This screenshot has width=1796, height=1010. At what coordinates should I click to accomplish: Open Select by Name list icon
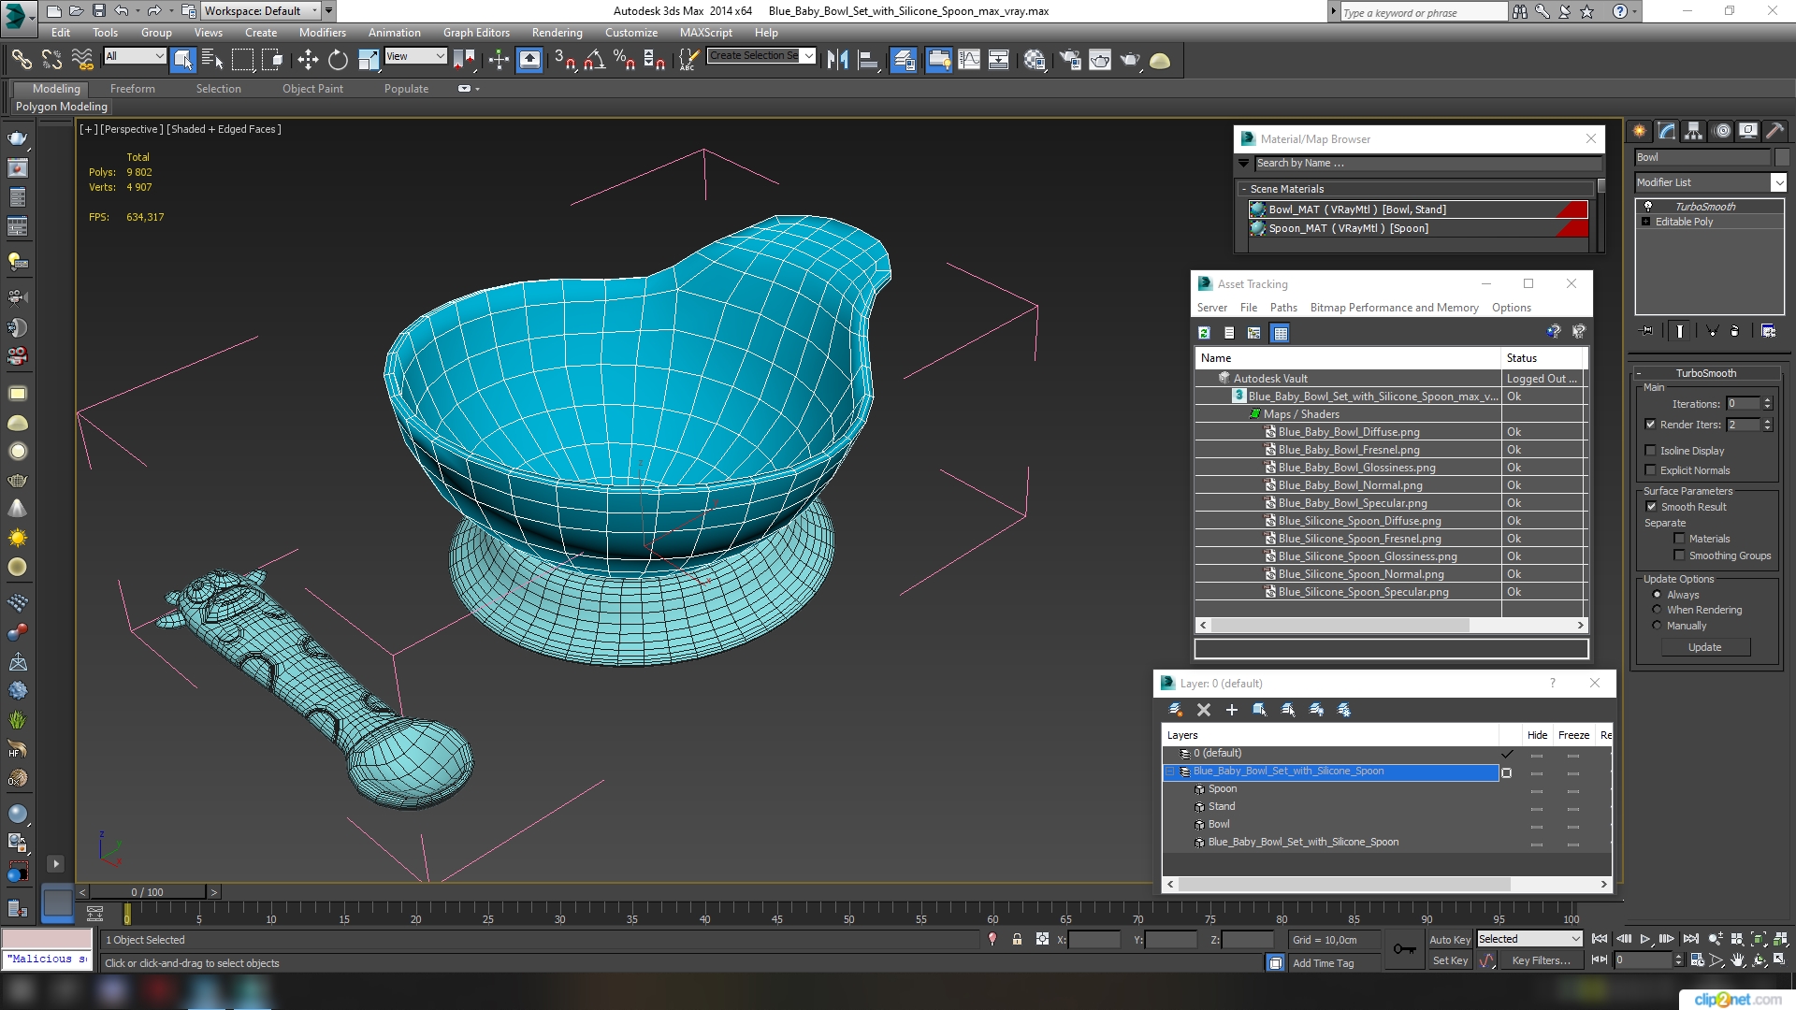tap(212, 60)
